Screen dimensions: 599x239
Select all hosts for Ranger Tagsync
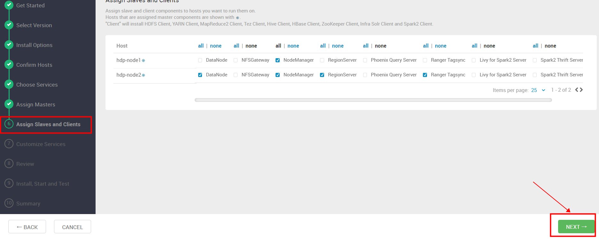pyautogui.click(x=426, y=46)
